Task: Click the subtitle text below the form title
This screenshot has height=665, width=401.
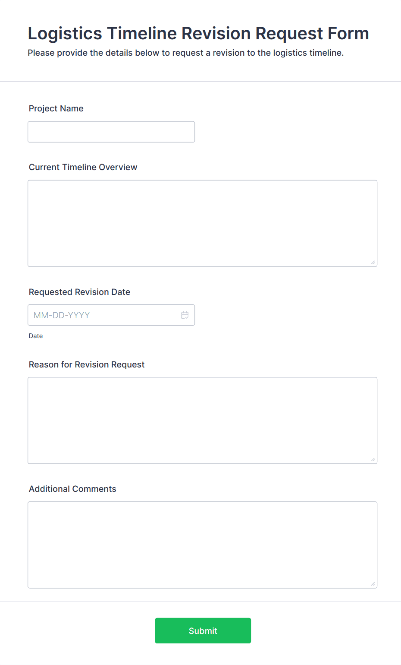Action: pyautogui.click(x=186, y=53)
